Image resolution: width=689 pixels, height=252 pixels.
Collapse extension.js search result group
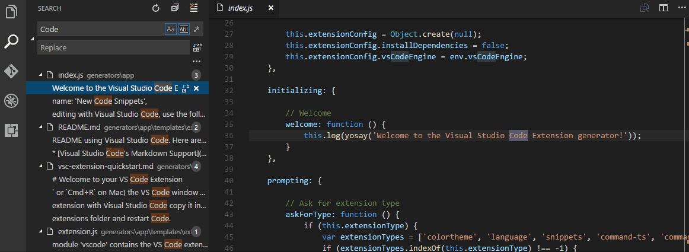(41, 231)
